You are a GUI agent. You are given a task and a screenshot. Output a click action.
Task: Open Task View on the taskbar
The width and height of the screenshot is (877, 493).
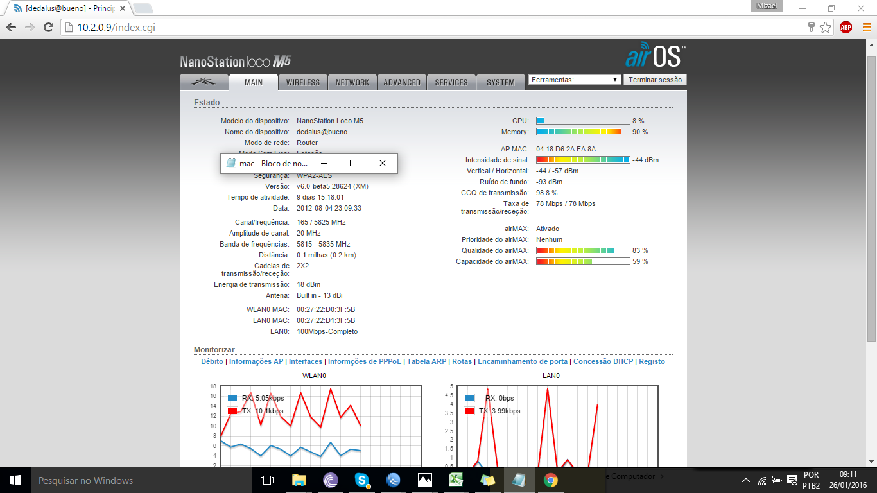[x=267, y=480]
